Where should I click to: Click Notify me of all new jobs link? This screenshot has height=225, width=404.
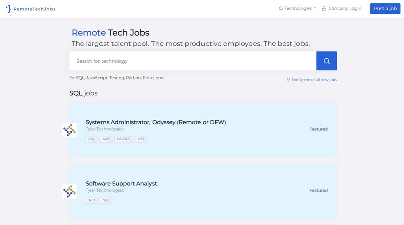[x=314, y=80]
